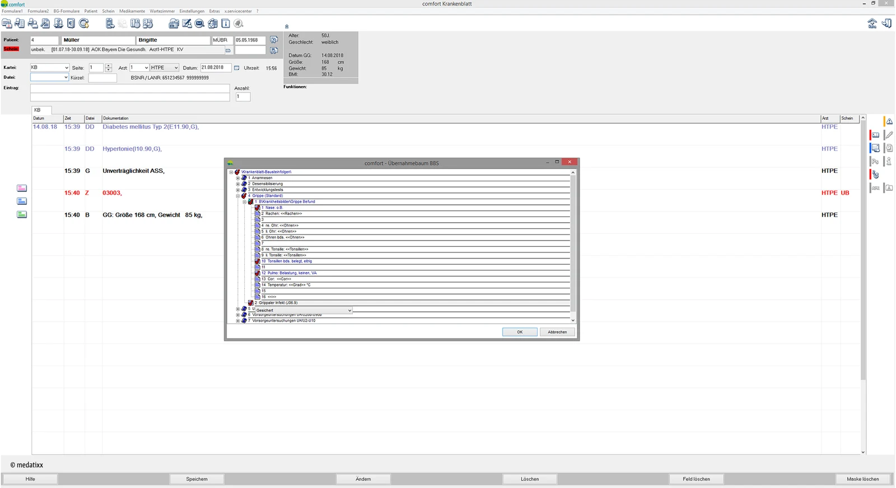Click the pink card icon left of records
The width and height of the screenshot is (896, 488).
point(22,188)
